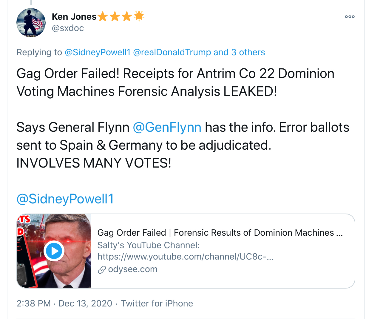
Task: Click the Twitter for iPhone source label
Action: pyautogui.click(x=157, y=303)
